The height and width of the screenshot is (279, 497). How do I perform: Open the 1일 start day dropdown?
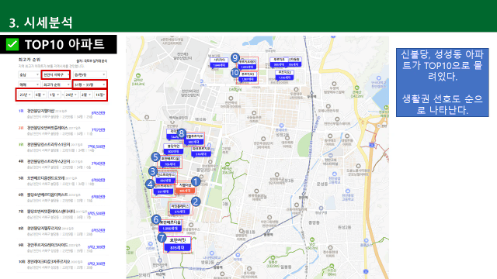[x=54, y=95]
